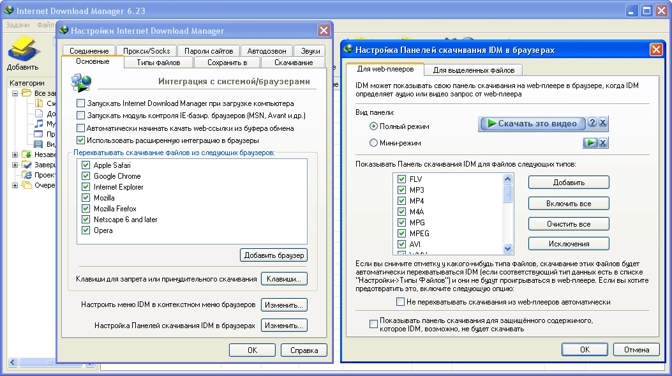
Task: Uncheck Internet Explorer in browser list
Action: pos(86,187)
